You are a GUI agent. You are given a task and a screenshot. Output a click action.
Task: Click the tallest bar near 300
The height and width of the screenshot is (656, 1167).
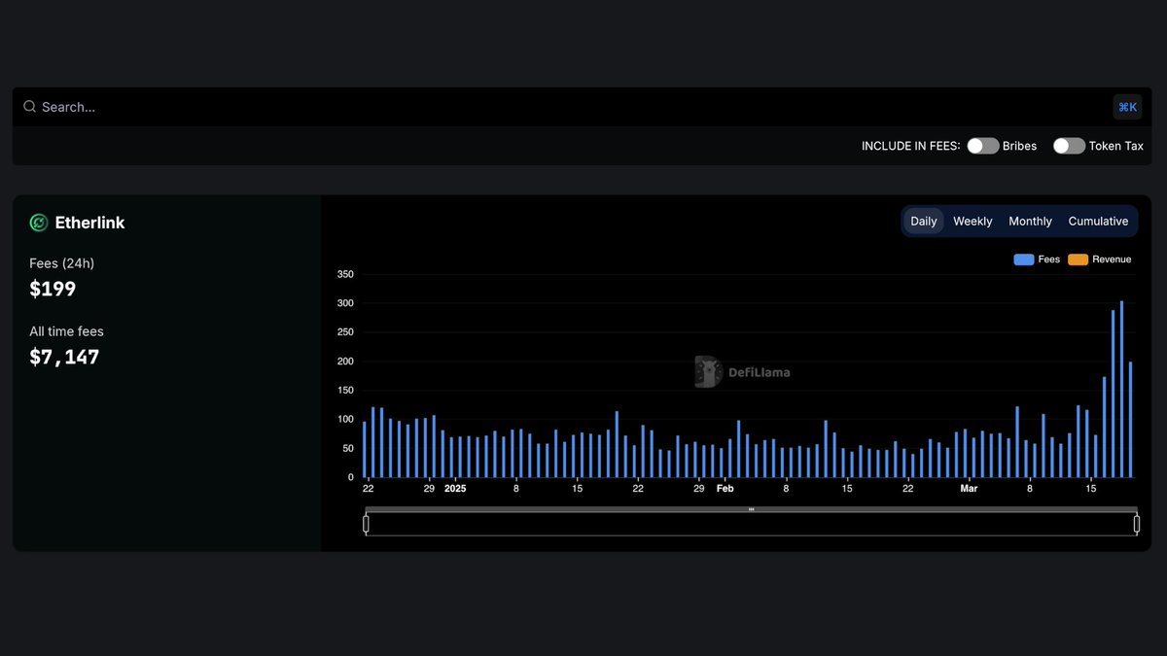pyautogui.click(x=1121, y=389)
